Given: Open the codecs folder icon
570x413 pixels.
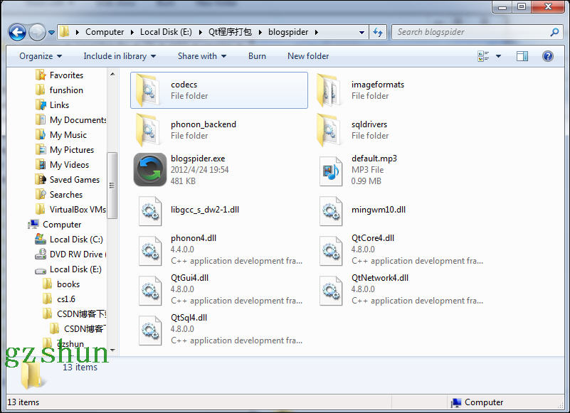Looking at the screenshot, I should tap(150, 90).
